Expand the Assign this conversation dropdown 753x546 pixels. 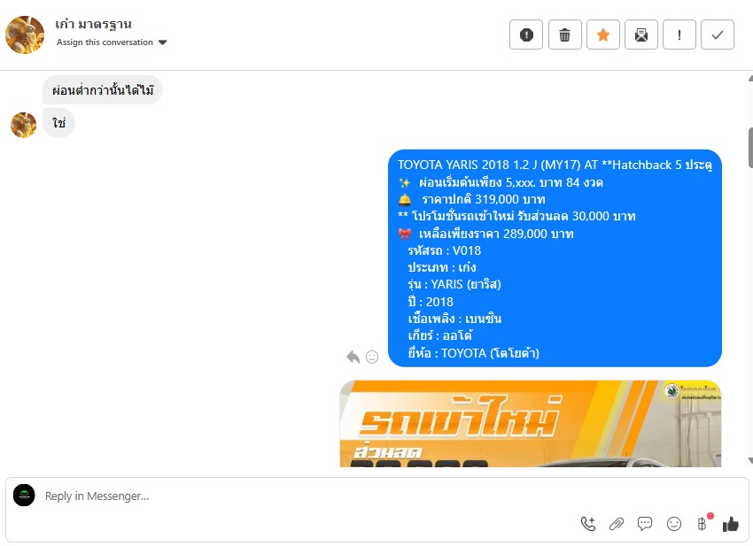tap(112, 42)
